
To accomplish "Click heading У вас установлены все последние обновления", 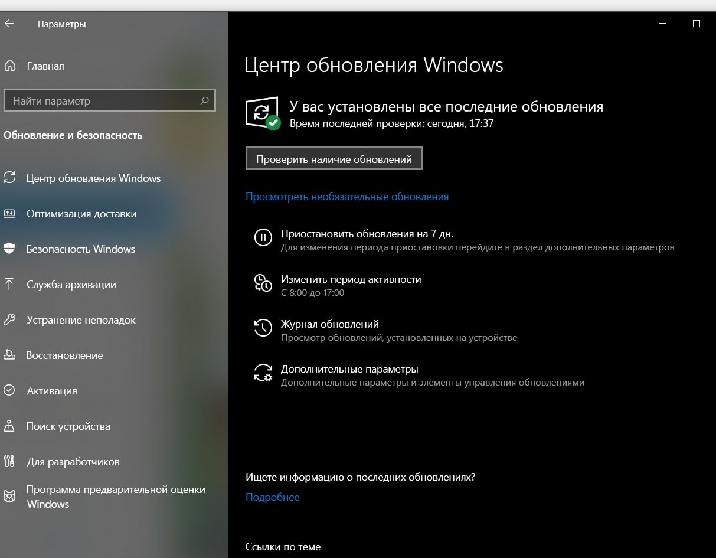I will (446, 107).
